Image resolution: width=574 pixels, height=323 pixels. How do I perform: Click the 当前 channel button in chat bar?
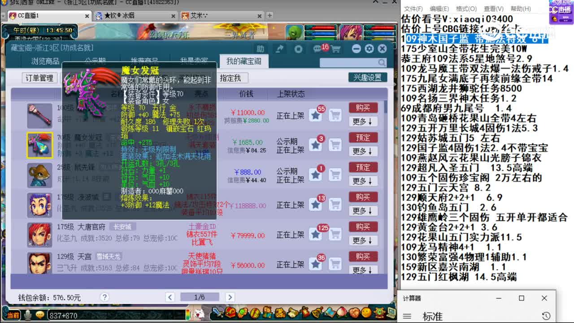click(13, 315)
